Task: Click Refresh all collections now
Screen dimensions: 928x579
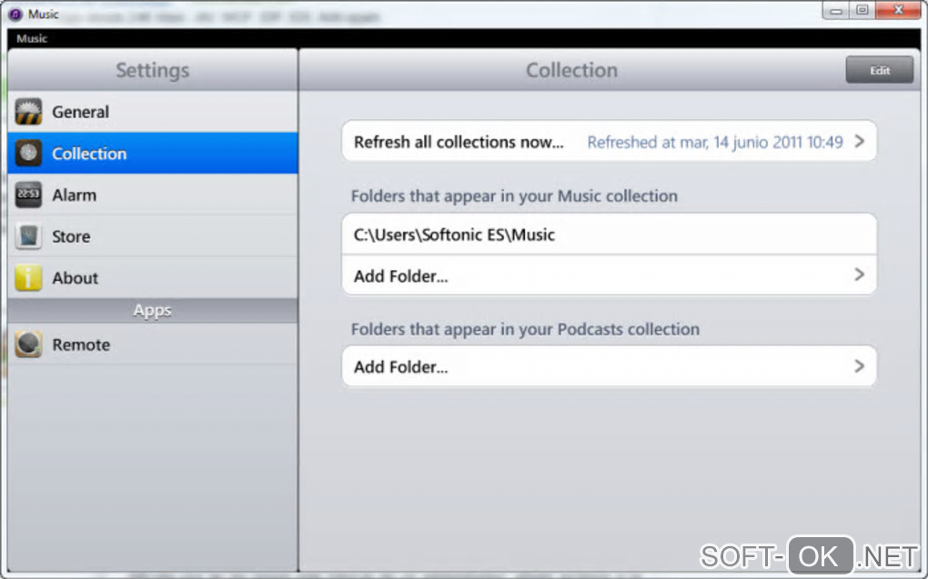Action: (x=609, y=142)
